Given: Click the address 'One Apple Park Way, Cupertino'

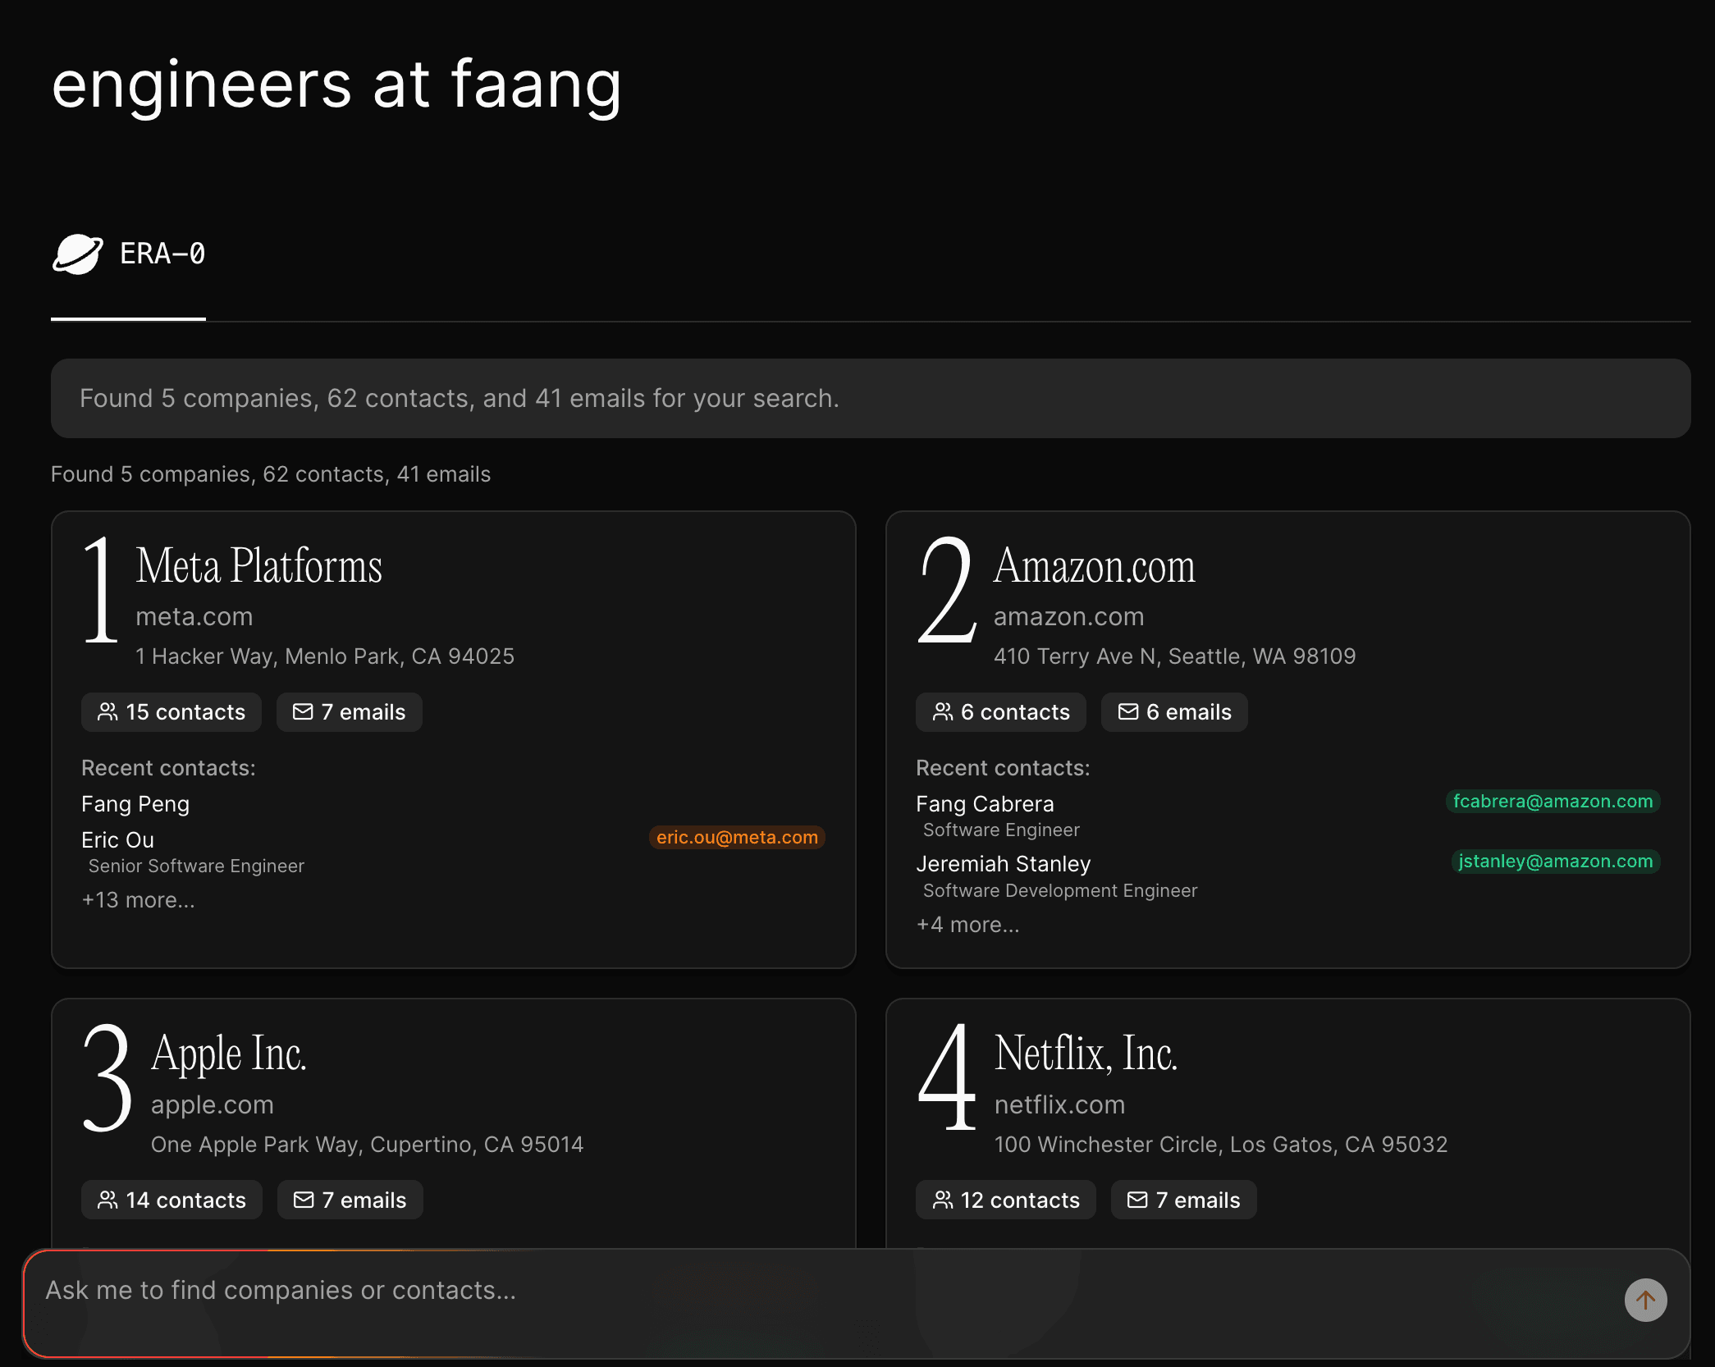Looking at the screenshot, I should click(x=367, y=1145).
